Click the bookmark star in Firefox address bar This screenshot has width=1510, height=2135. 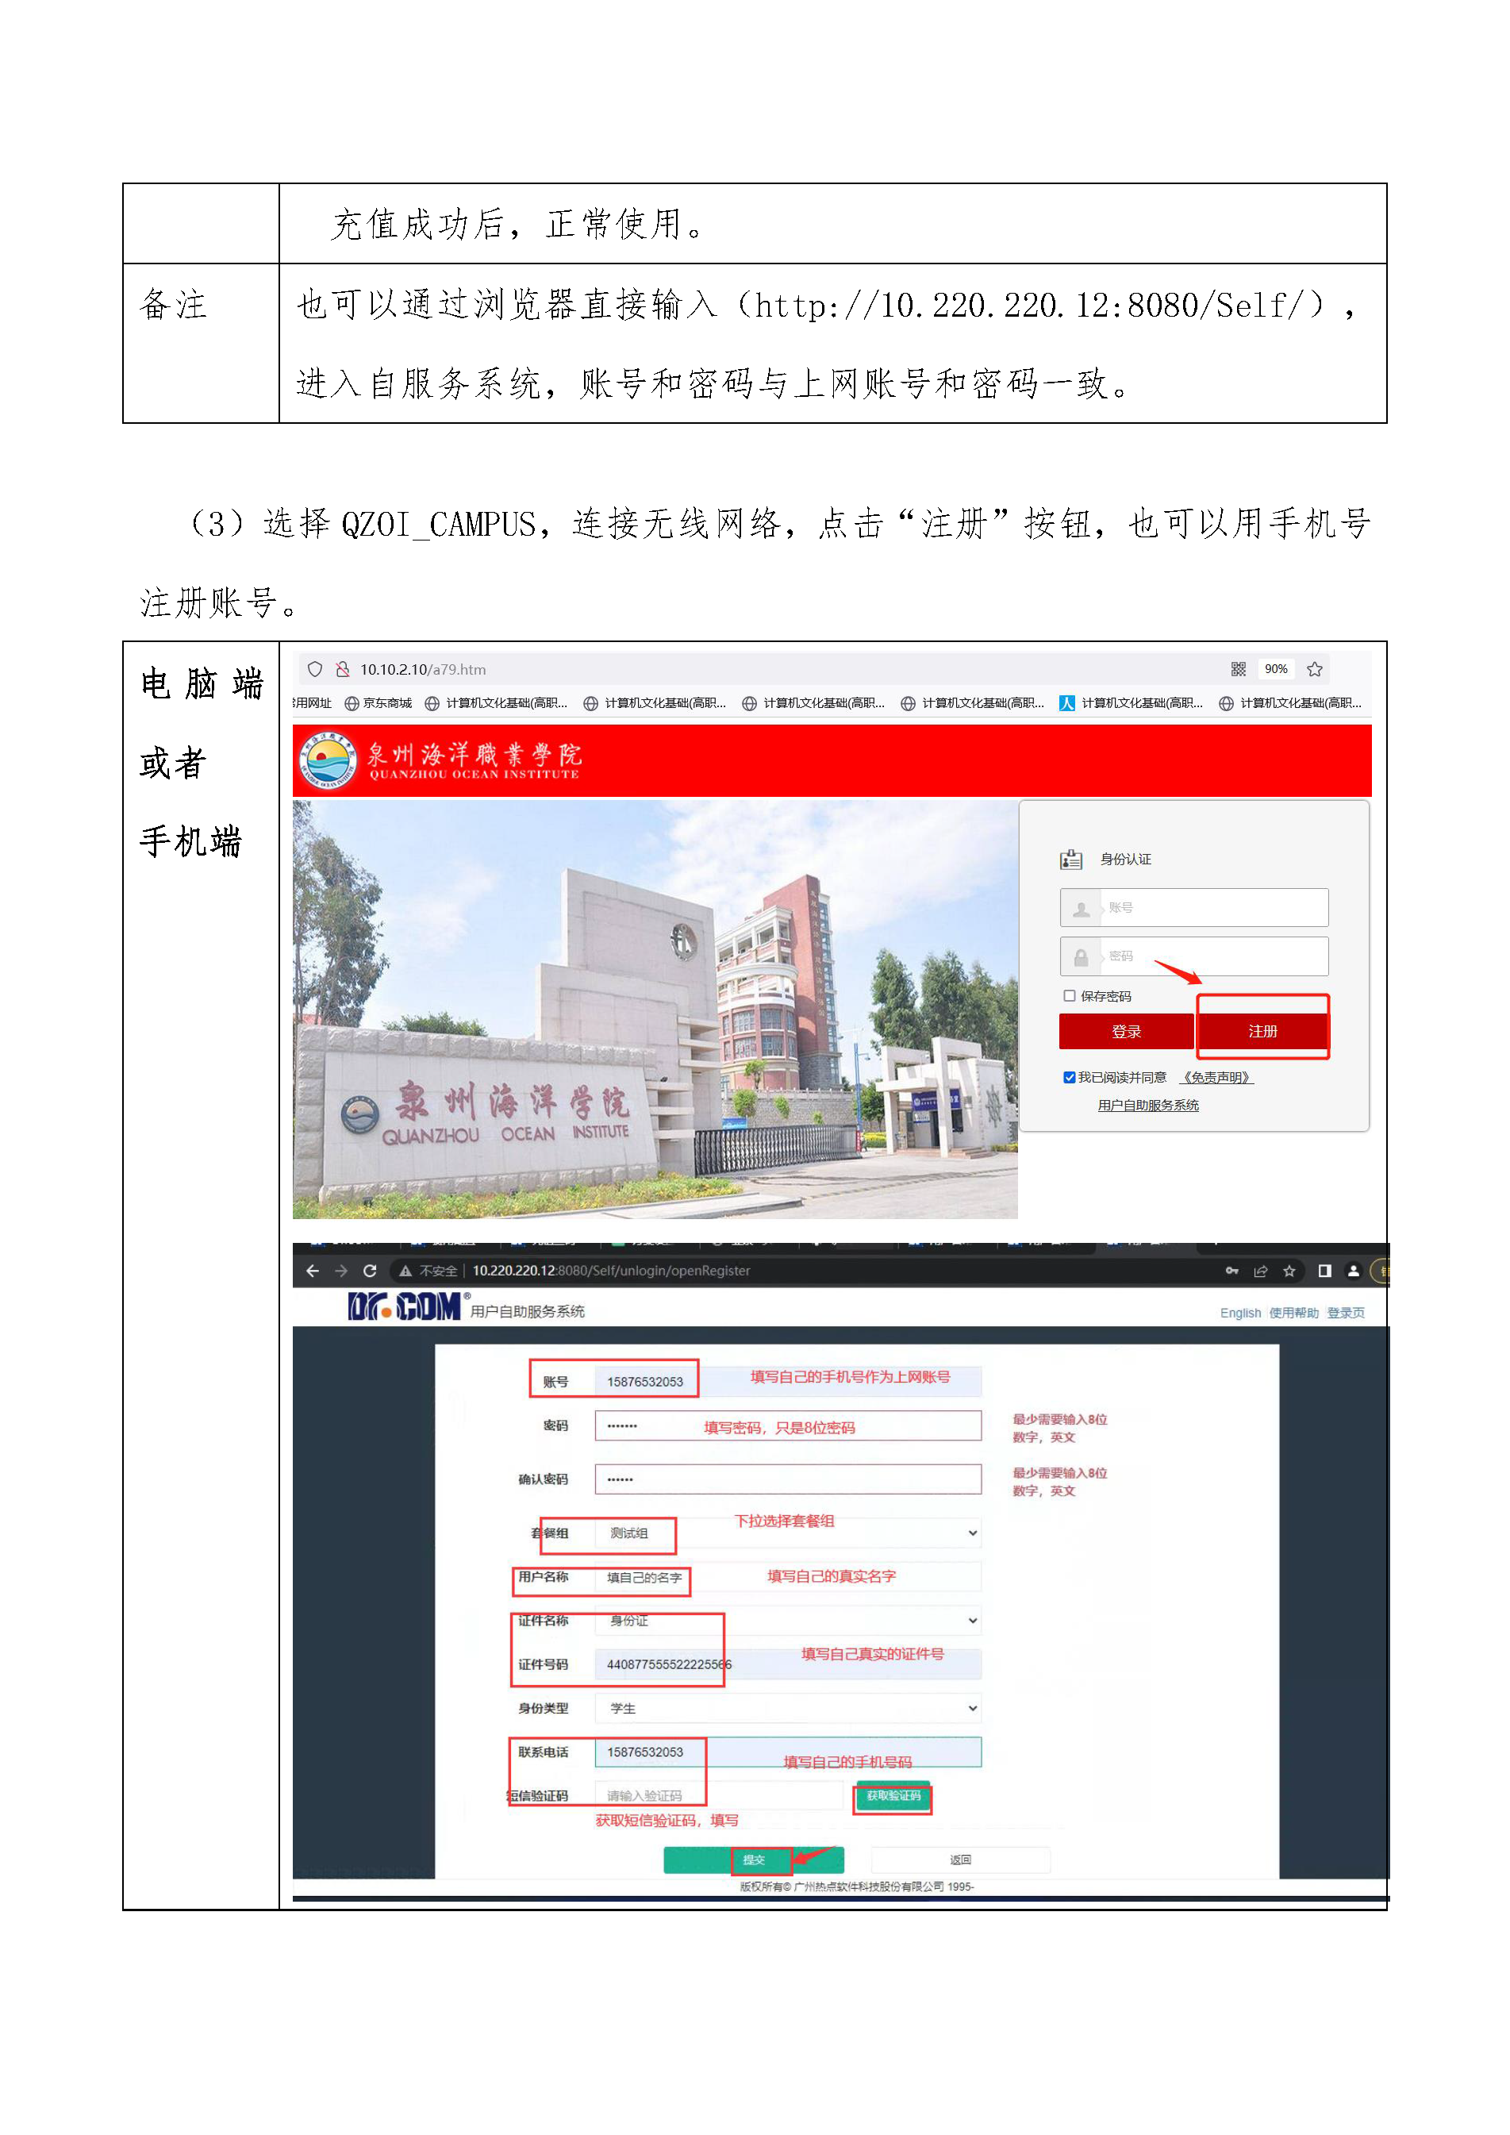point(1314,670)
